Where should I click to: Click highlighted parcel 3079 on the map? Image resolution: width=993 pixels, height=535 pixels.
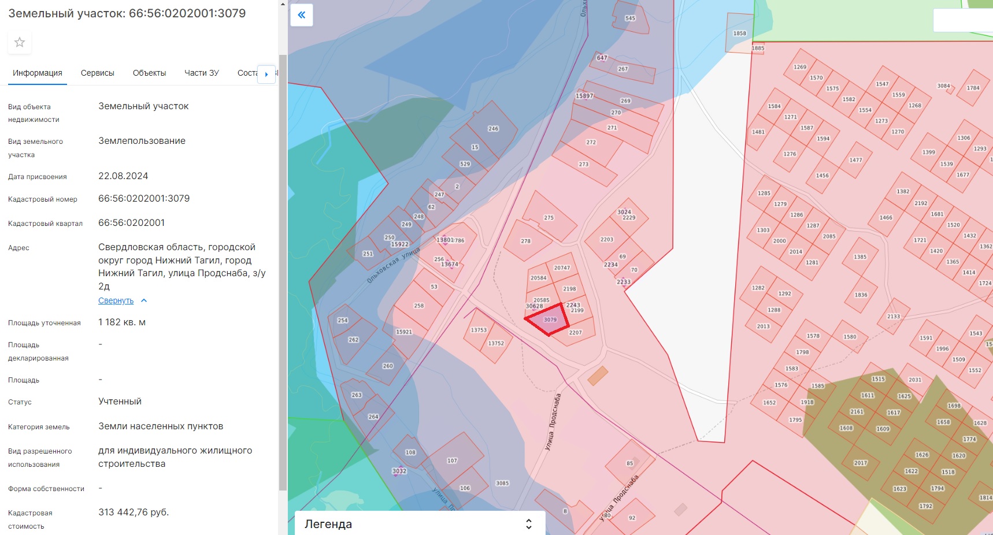[548, 319]
